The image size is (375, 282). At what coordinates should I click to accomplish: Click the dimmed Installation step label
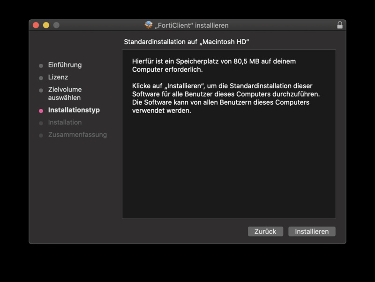coord(65,122)
